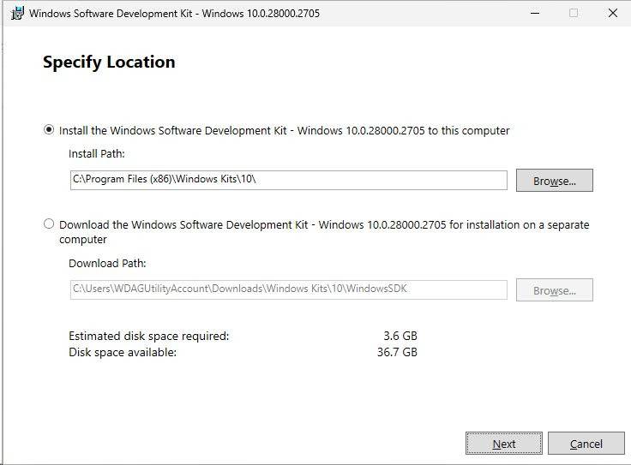Click the Estimated disk space required label
The width and height of the screenshot is (631, 465).
tap(148, 336)
